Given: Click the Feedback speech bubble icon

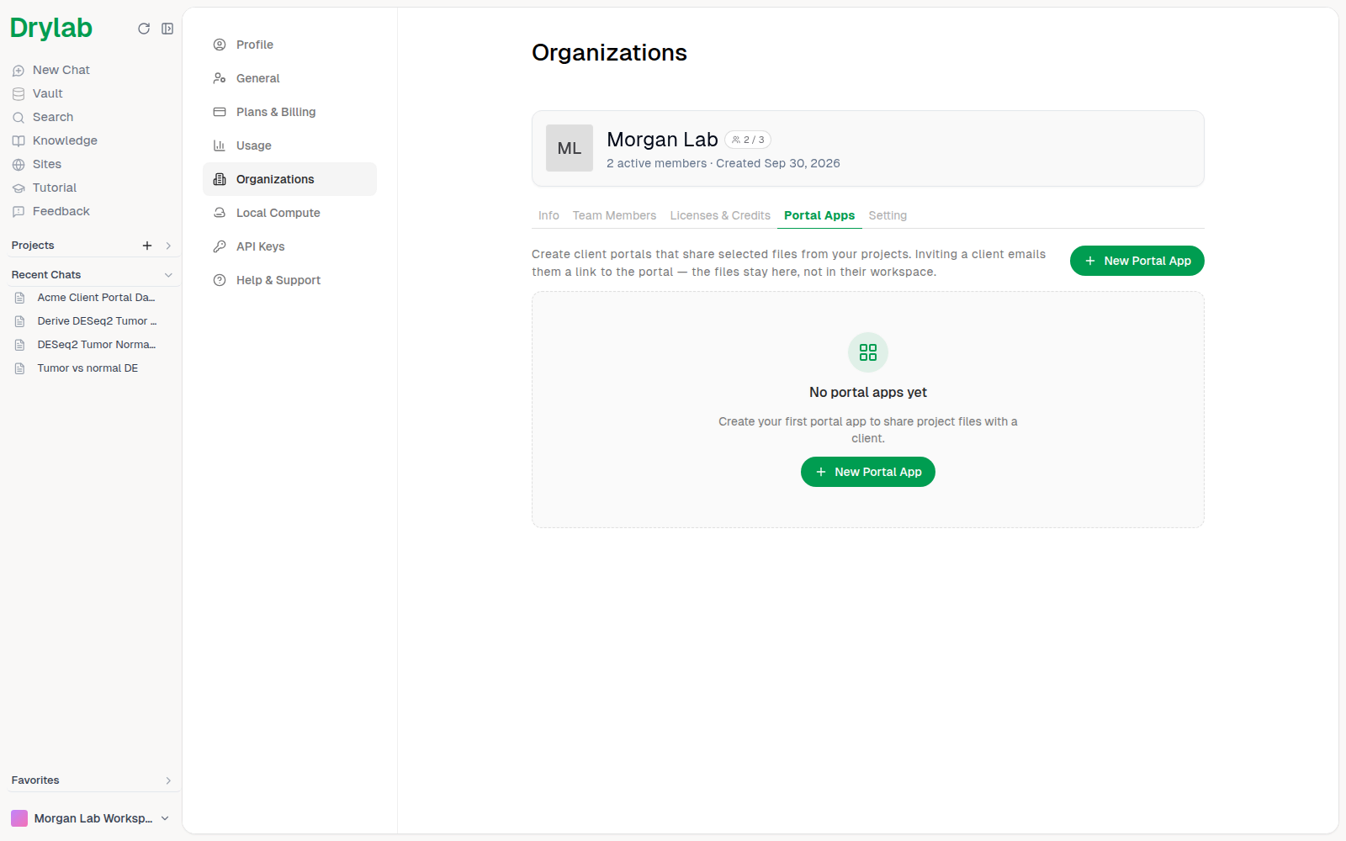Looking at the screenshot, I should pyautogui.click(x=19, y=212).
